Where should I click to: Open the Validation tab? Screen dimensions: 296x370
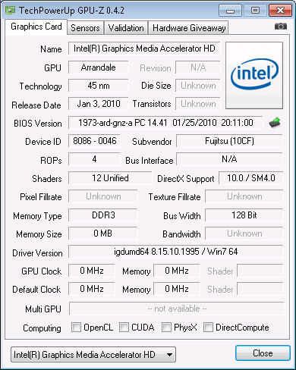coord(126,28)
